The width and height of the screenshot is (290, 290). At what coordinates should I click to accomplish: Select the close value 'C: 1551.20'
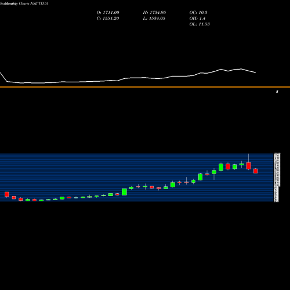(x=108, y=19)
